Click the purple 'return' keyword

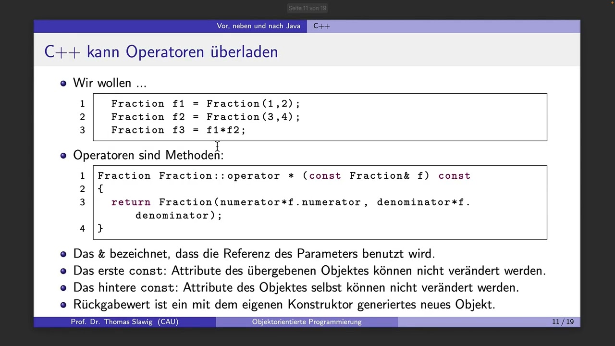click(x=131, y=202)
